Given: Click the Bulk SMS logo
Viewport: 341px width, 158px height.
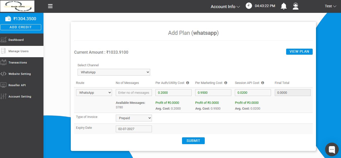Looking at the screenshot, I should coord(17,6).
